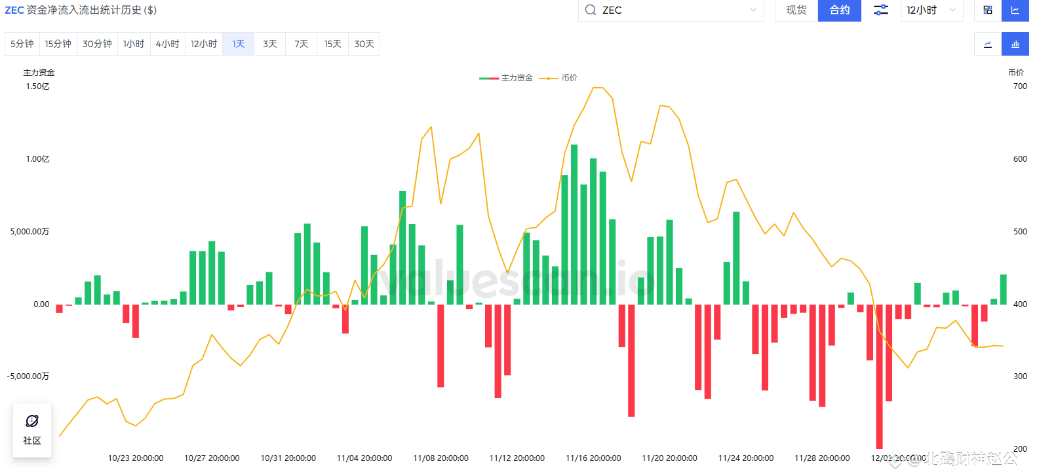Switch to the grid layout view icon

click(x=988, y=10)
